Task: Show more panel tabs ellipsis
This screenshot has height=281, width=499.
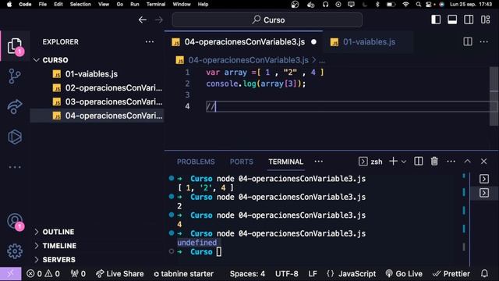Action: 319,162
